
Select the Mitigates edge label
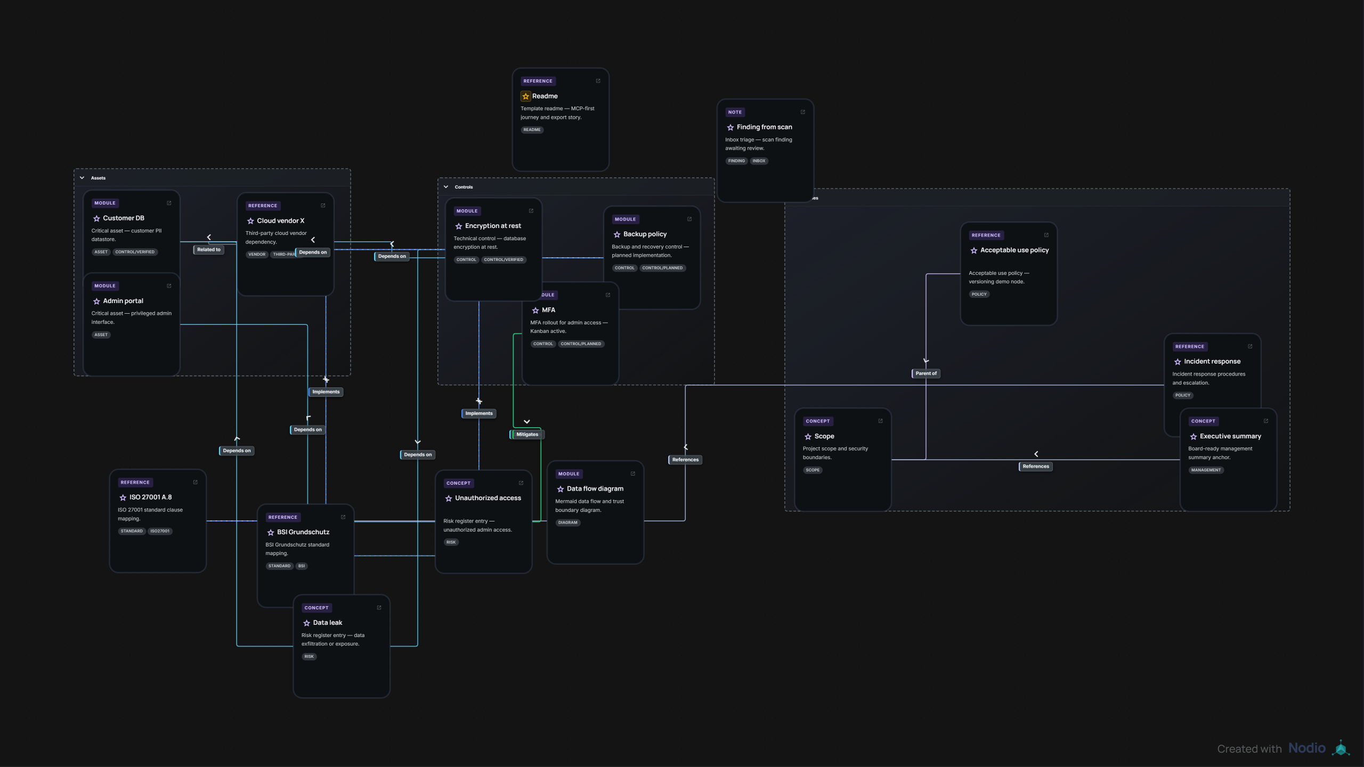point(527,435)
